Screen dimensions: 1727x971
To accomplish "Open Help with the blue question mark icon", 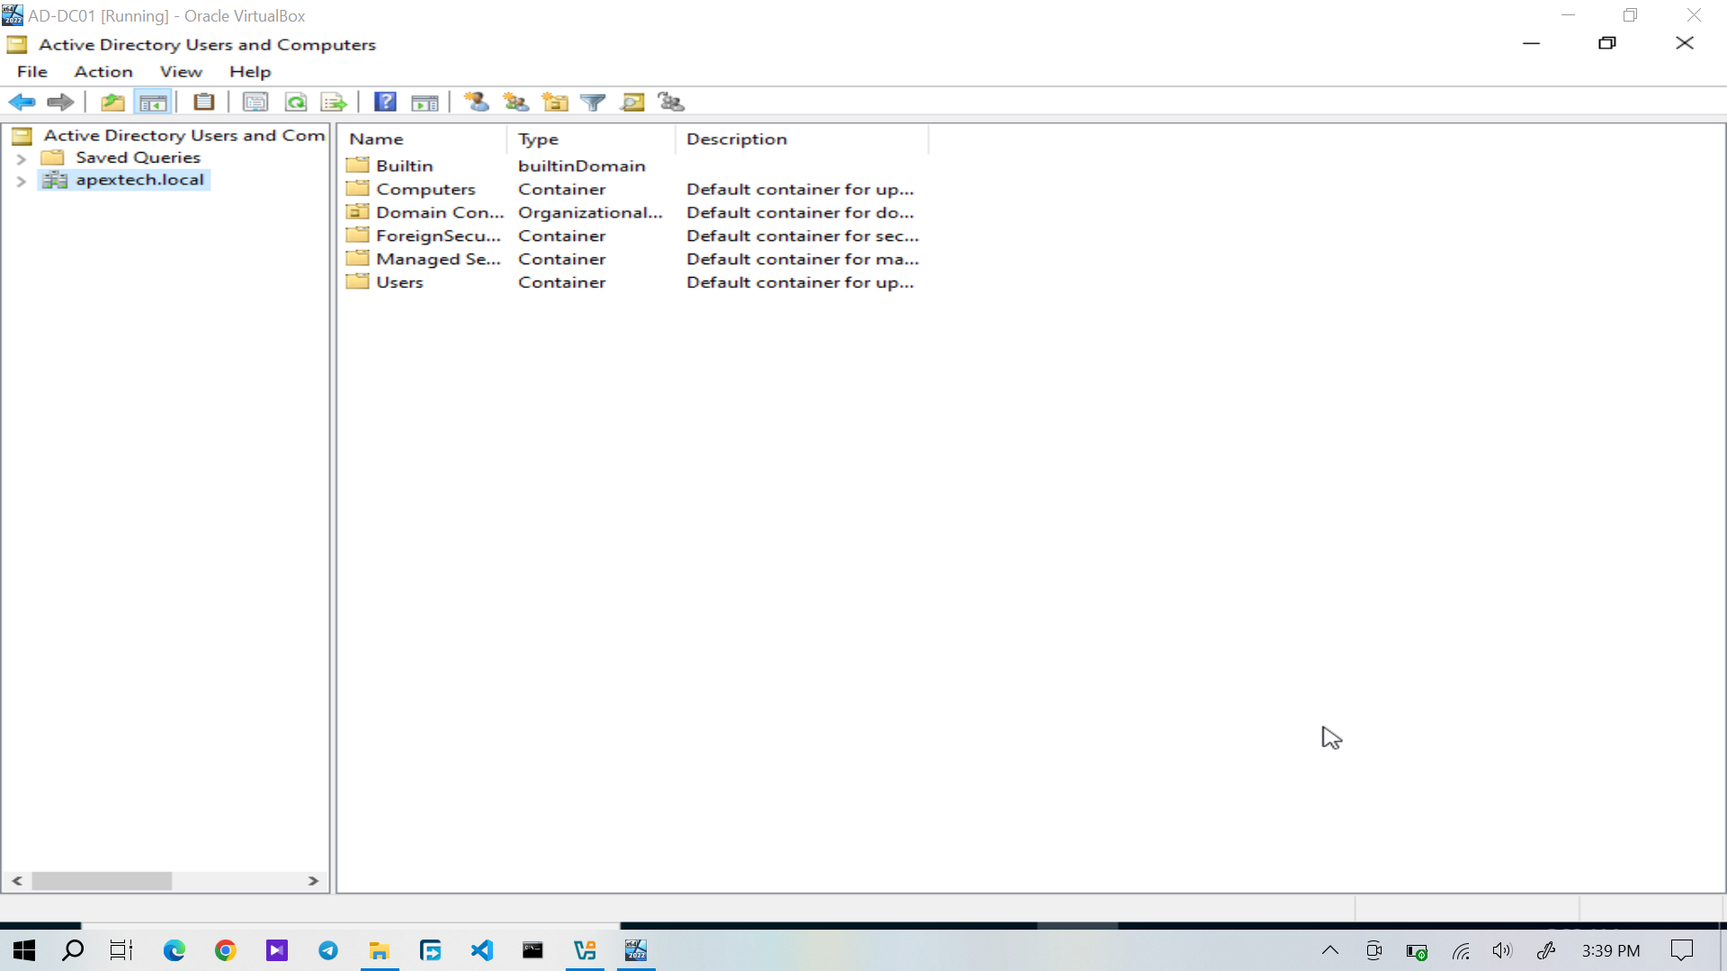I will point(385,102).
